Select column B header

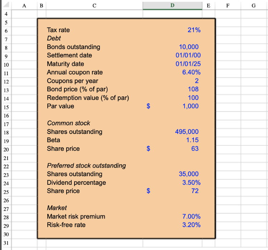tap(42, 6)
